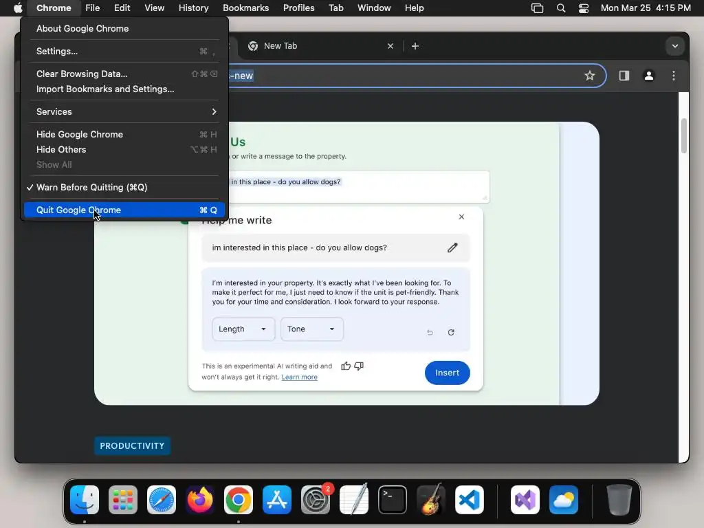Screen dimensions: 704x528
Task: Click the page vertical scrollbar
Action: pos(684,136)
